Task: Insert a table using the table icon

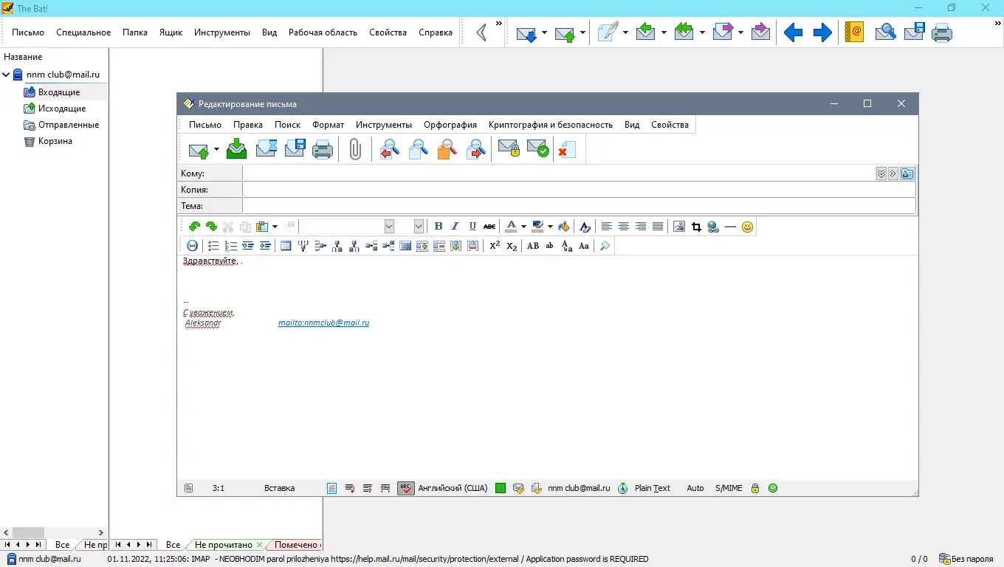Action: click(286, 246)
